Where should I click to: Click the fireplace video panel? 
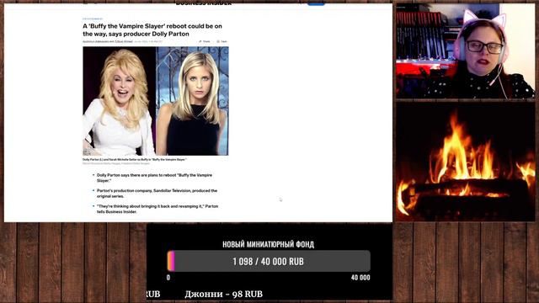(x=466, y=162)
